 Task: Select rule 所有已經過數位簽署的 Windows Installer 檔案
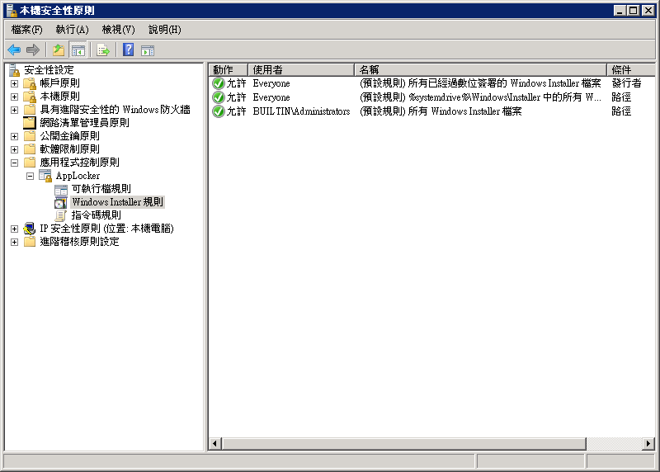tap(480, 83)
